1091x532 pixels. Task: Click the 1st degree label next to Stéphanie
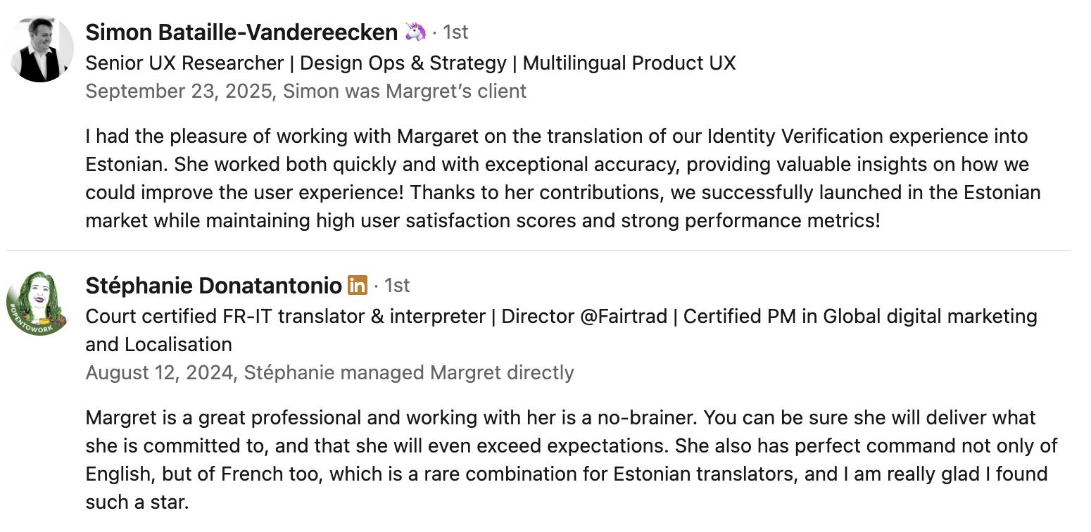(x=397, y=285)
